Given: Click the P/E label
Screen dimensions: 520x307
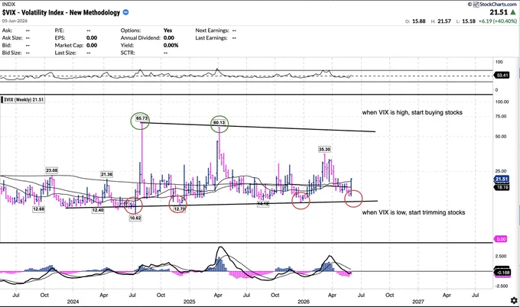Looking at the screenshot, I should pos(60,30).
